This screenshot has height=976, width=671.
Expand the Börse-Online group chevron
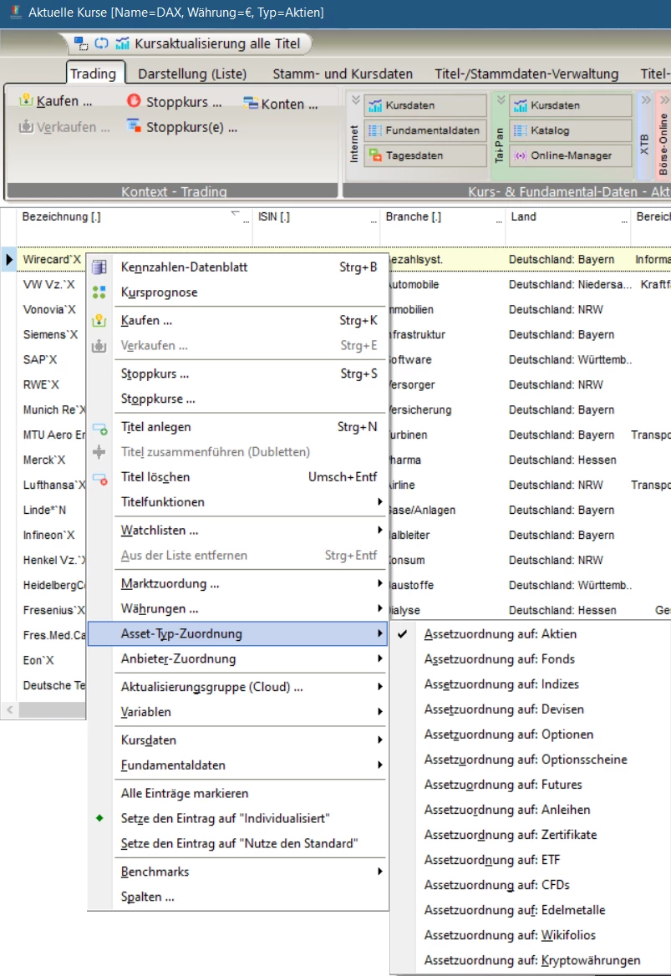tap(664, 99)
